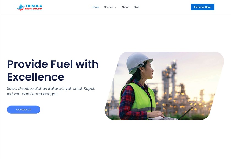Click the 'Solusi Distribusi Bahan Bakar' subtitle line
Screen dimensions: 231x159
click(x=51, y=89)
